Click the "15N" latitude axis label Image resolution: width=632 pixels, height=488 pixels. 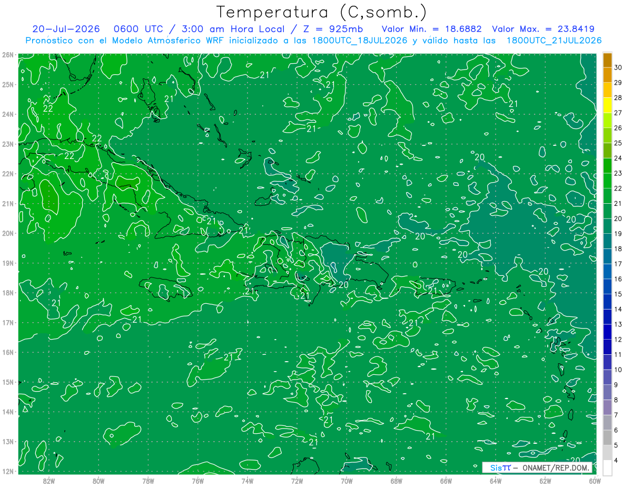coord(8,382)
